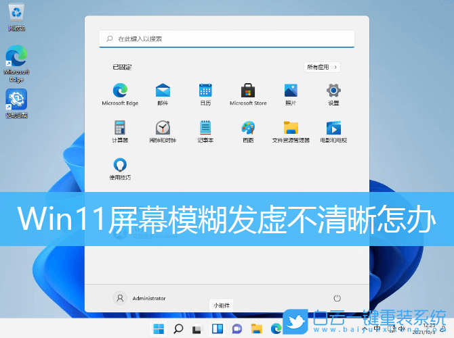454x338 pixels.
Task: Click the 在此键入以搜索 search box
Action: tap(227, 39)
